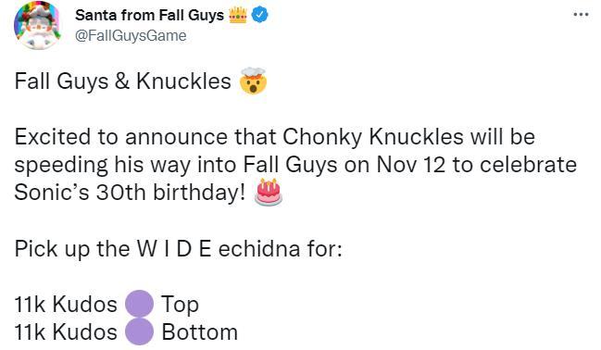Click the word Top
Screen dimensions: 601x350
[x=180, y=306]
